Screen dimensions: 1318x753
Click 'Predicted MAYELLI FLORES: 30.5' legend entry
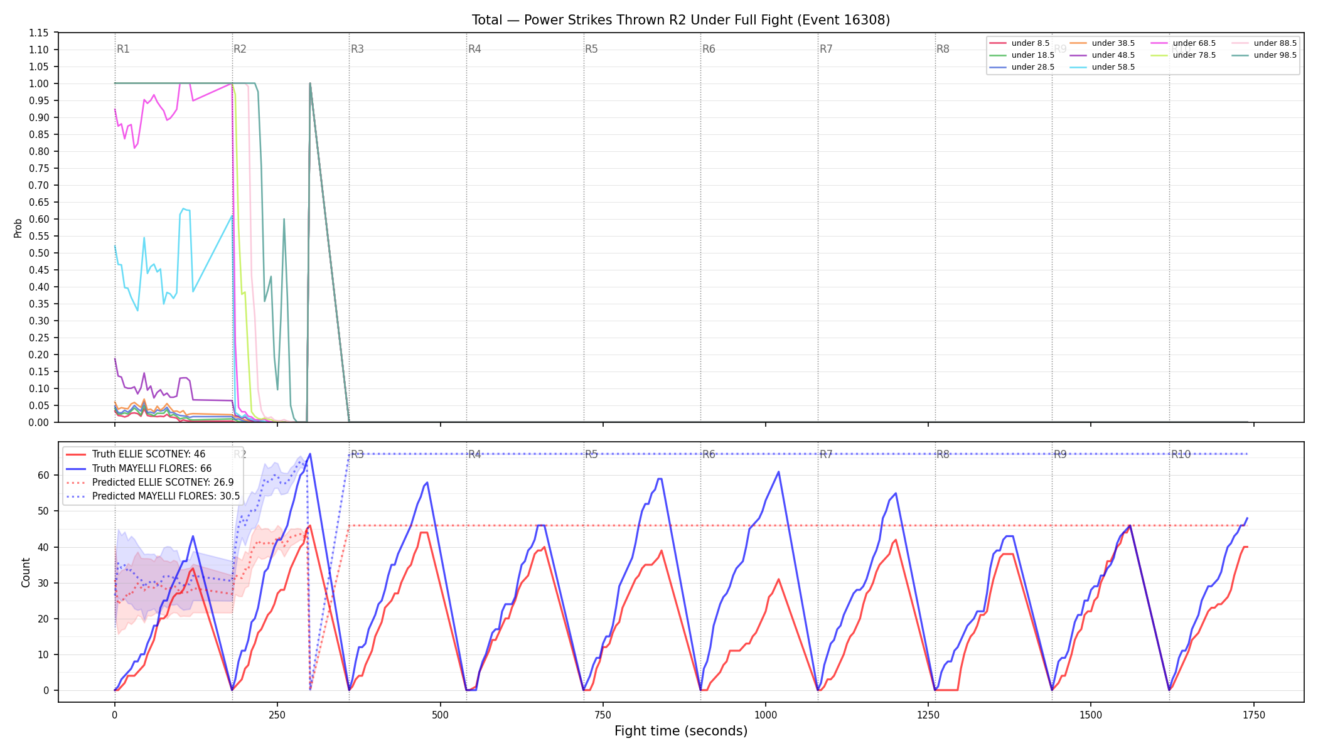[x=153, y=496]
